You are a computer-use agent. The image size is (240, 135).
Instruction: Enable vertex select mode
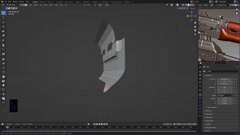tap(22, 5)
